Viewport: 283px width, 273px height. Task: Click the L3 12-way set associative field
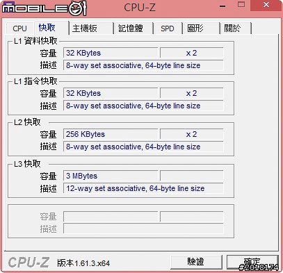tap(143, 188)
